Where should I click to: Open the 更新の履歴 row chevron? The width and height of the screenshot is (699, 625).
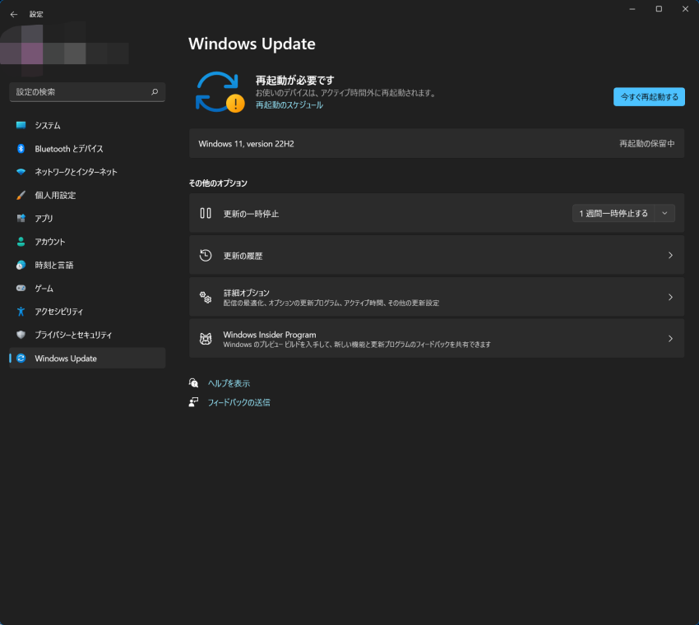click(x=670, y=255)
